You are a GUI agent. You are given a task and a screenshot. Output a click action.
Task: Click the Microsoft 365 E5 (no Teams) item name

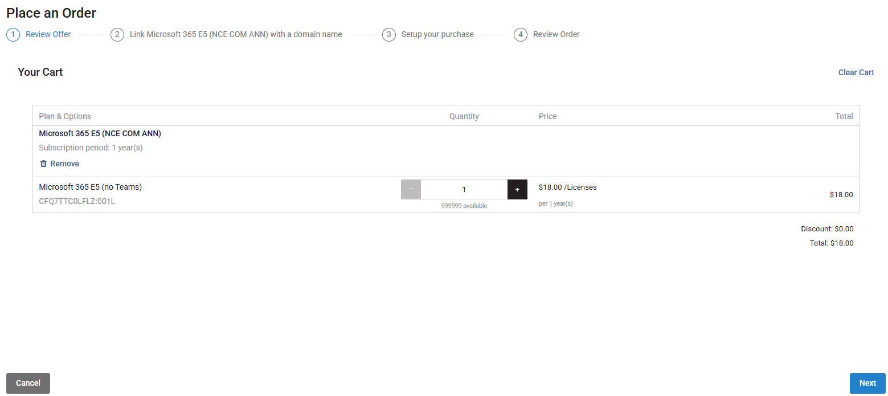(x=91, y=187)
